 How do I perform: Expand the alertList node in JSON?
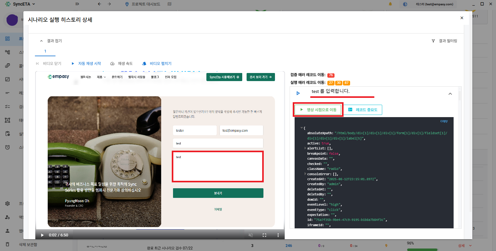coord(305,148)
